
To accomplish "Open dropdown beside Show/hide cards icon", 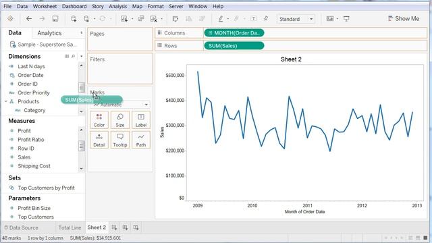I will pyautogui.click(x=337, y=19).
